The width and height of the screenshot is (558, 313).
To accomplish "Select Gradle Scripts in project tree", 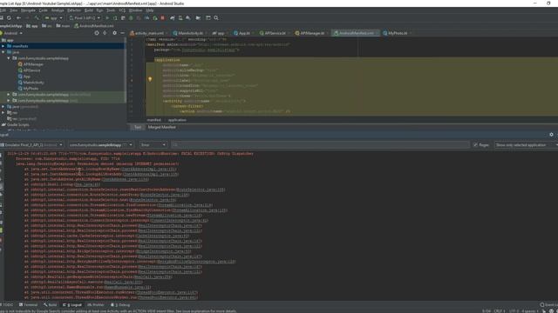I will pyautogui.click(x=17, y=124).
